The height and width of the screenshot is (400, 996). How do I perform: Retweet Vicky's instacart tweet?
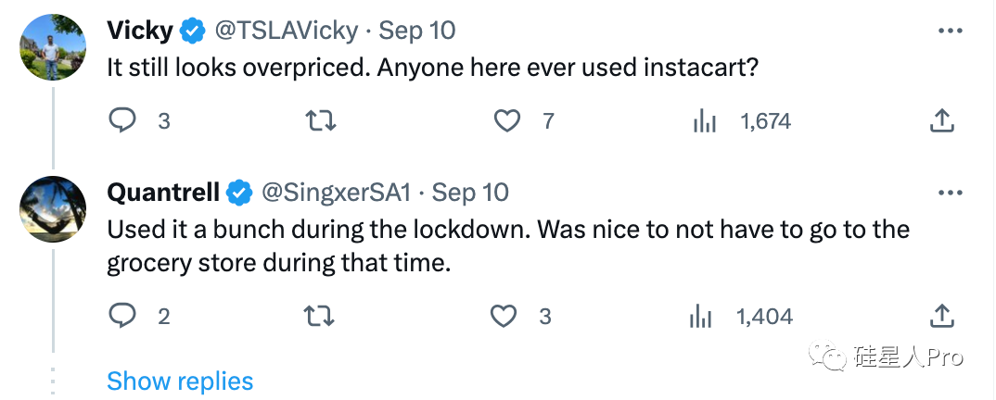tap(320, 120)
